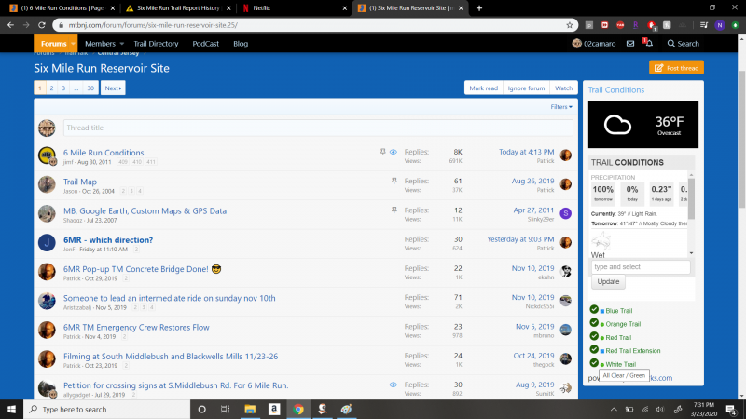The image size is (746, 419).
Task: Open File Explorer from the taskbar
Action: pyautogui.click(x=252, y=410)
